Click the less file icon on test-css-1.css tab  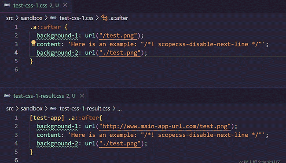pos(7,5)
